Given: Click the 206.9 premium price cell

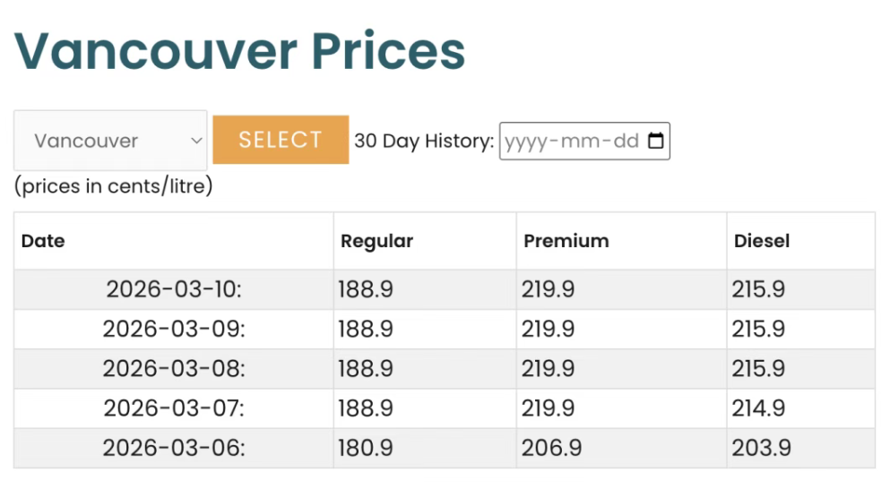Looking at the screenshot, I should (550, 448).
